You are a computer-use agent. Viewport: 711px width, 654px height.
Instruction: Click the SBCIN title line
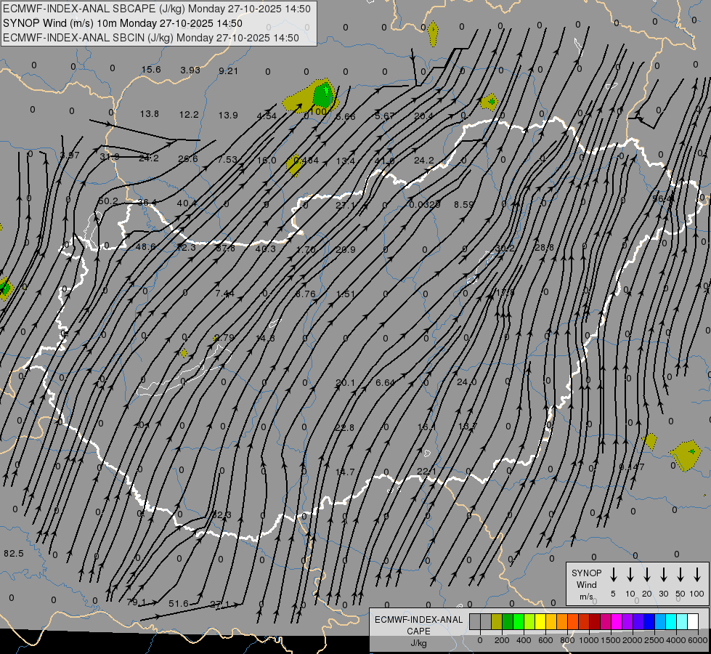coord(151,38)
